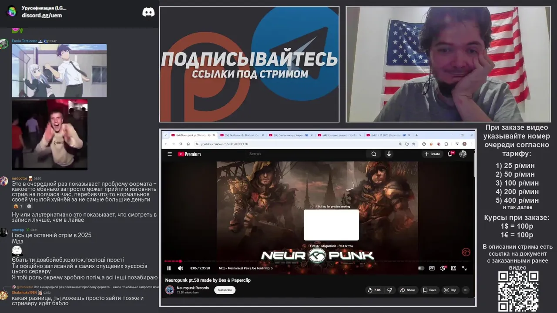The width and height of the screenshot is (557, 313).
Task: Open the YouTube Create menu
Action: 433,154
